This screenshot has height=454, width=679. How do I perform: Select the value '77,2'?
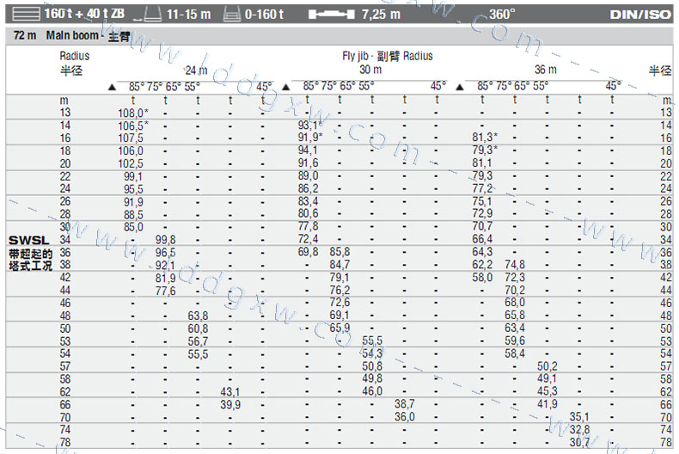(482, 189)
